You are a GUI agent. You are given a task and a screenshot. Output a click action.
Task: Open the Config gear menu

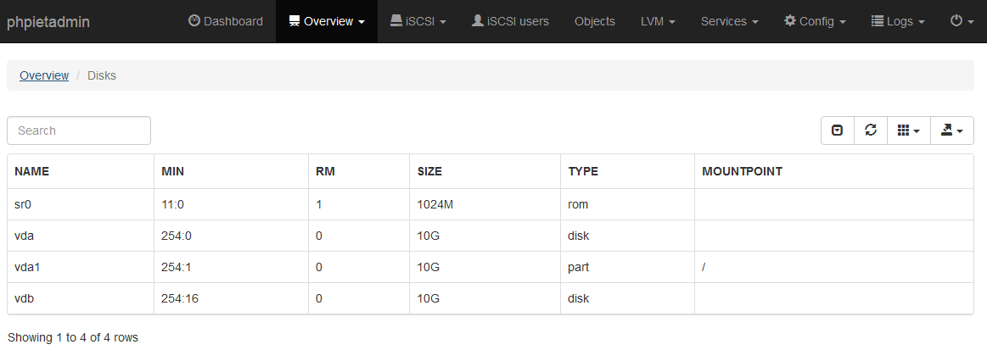[x=815, y=21]
